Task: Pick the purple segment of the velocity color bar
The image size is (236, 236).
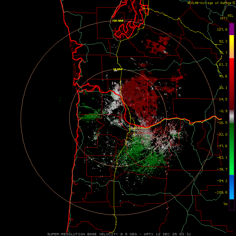Action: pos(232,29)
